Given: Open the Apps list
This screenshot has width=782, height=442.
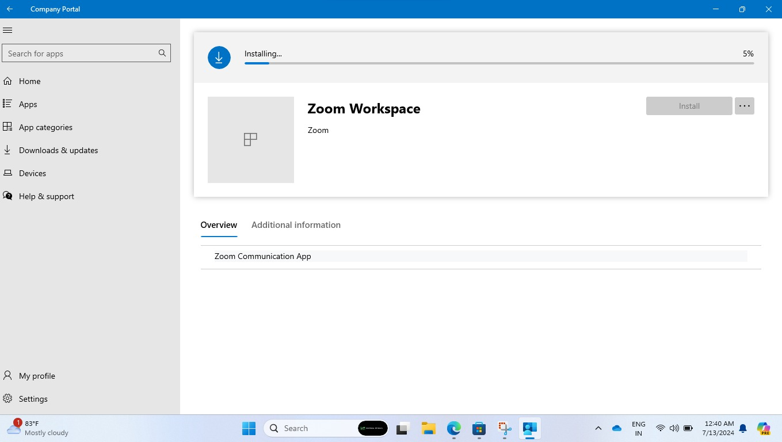Looking at the screenshot, I should 90,104.
